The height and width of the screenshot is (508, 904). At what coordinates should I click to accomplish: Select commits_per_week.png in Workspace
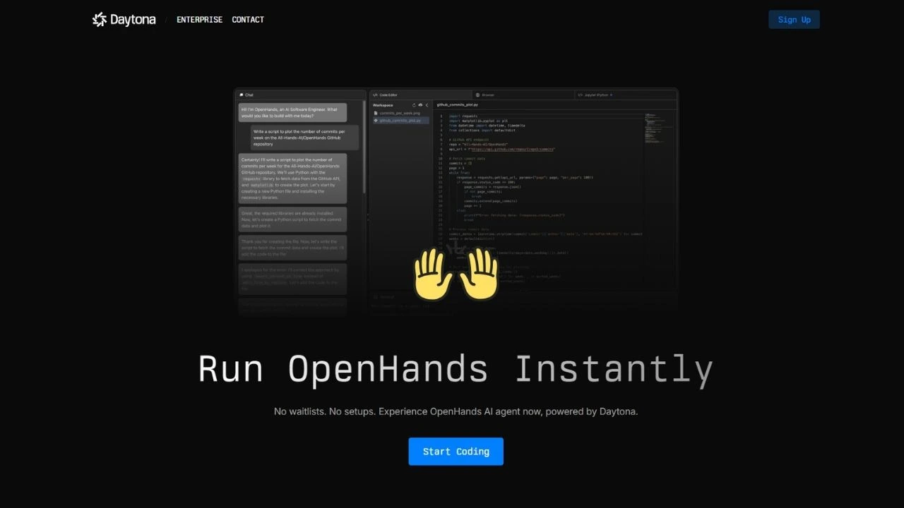click(x=400, y=113)
